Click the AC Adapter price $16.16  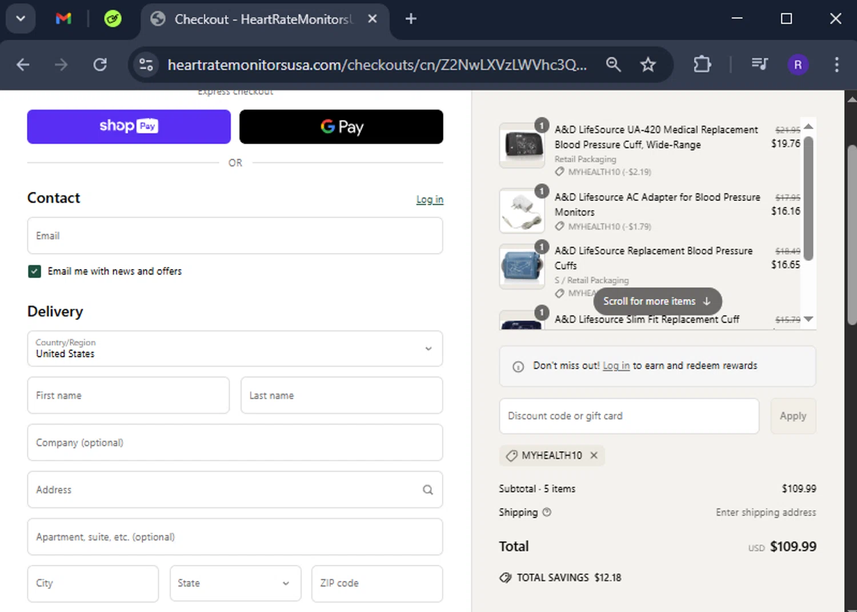coord(786,211)
